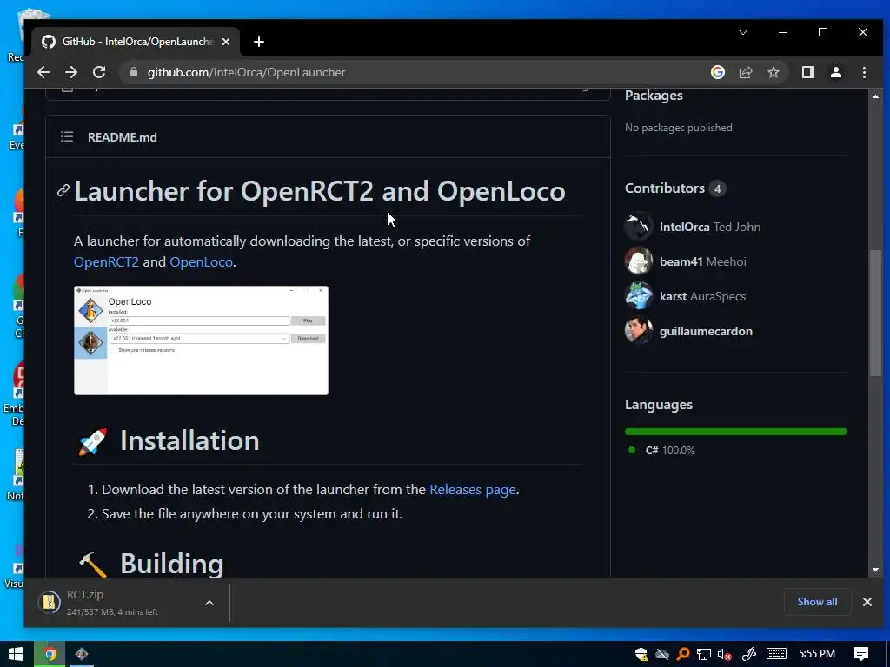
Task: Click the scrollbar down arrow
Action: [875, 570]
